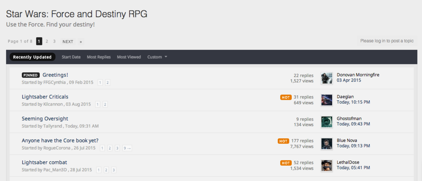Click HOT badge on Lightsaber Criticals
The width and height of the screenshot is (422, 181).
click(286, 97)
